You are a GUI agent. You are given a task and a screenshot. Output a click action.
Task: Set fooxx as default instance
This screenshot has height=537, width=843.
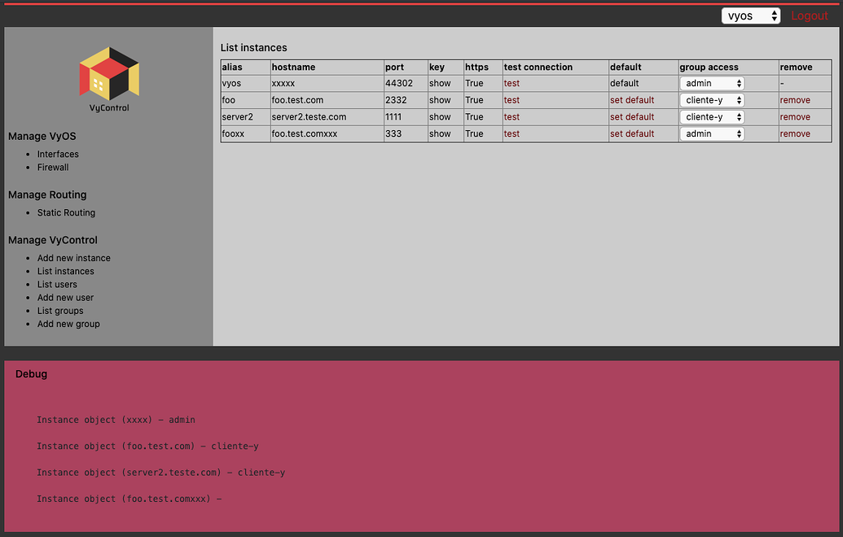(633, 133)
